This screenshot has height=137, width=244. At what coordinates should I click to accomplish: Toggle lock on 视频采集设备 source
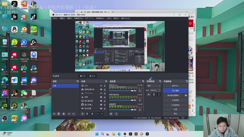click(105, 90)
